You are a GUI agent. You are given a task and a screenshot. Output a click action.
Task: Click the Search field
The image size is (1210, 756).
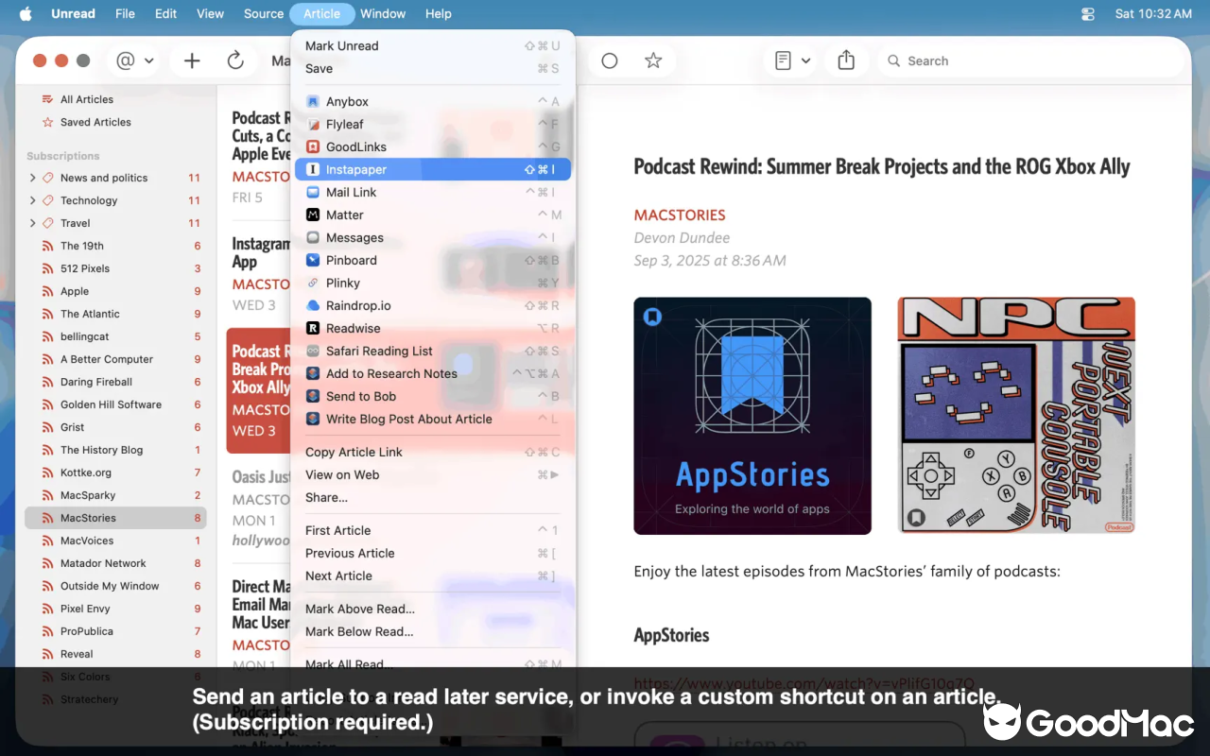(1030, 60)
